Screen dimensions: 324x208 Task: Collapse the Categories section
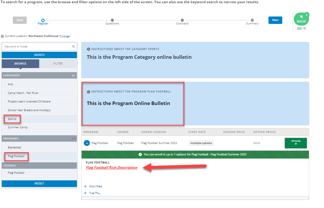coord(73,75)
